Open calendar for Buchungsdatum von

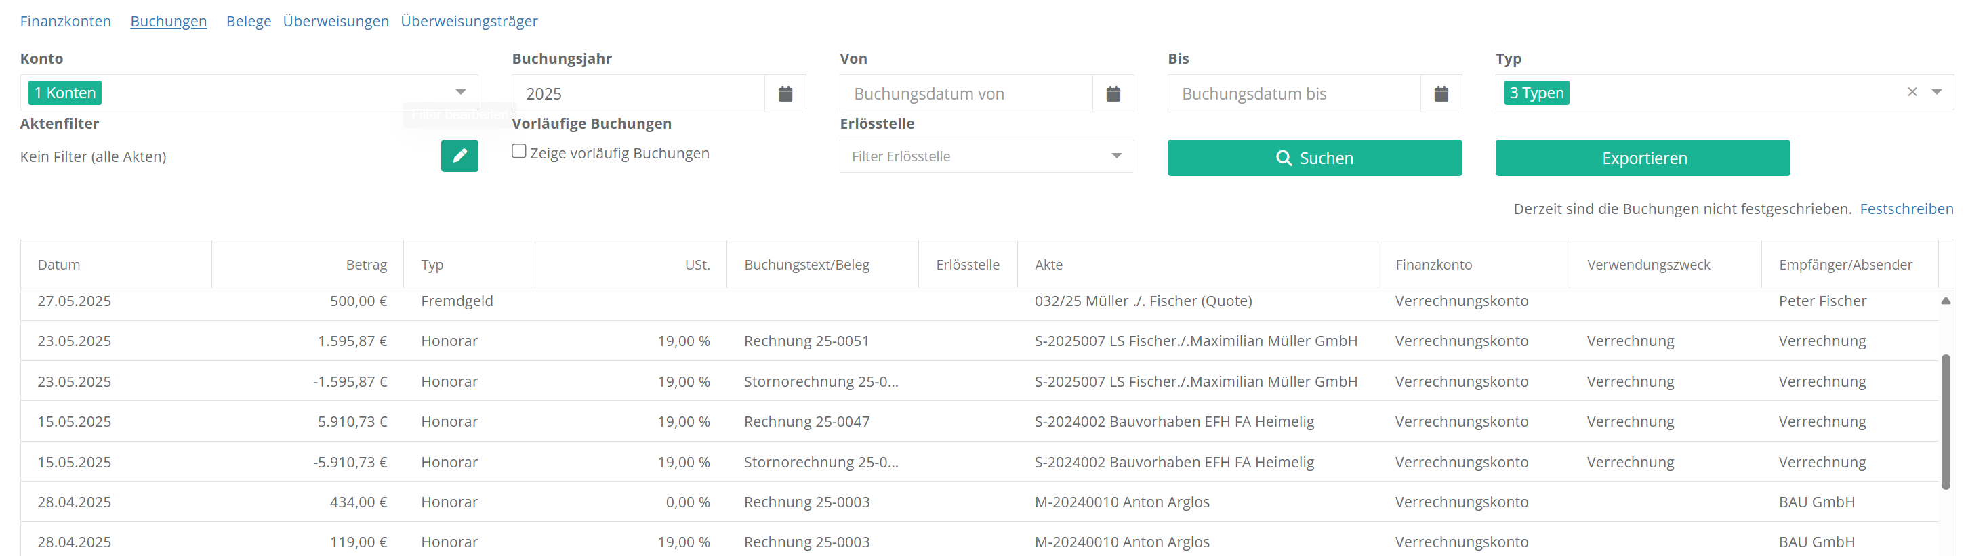pos(1113,94)
